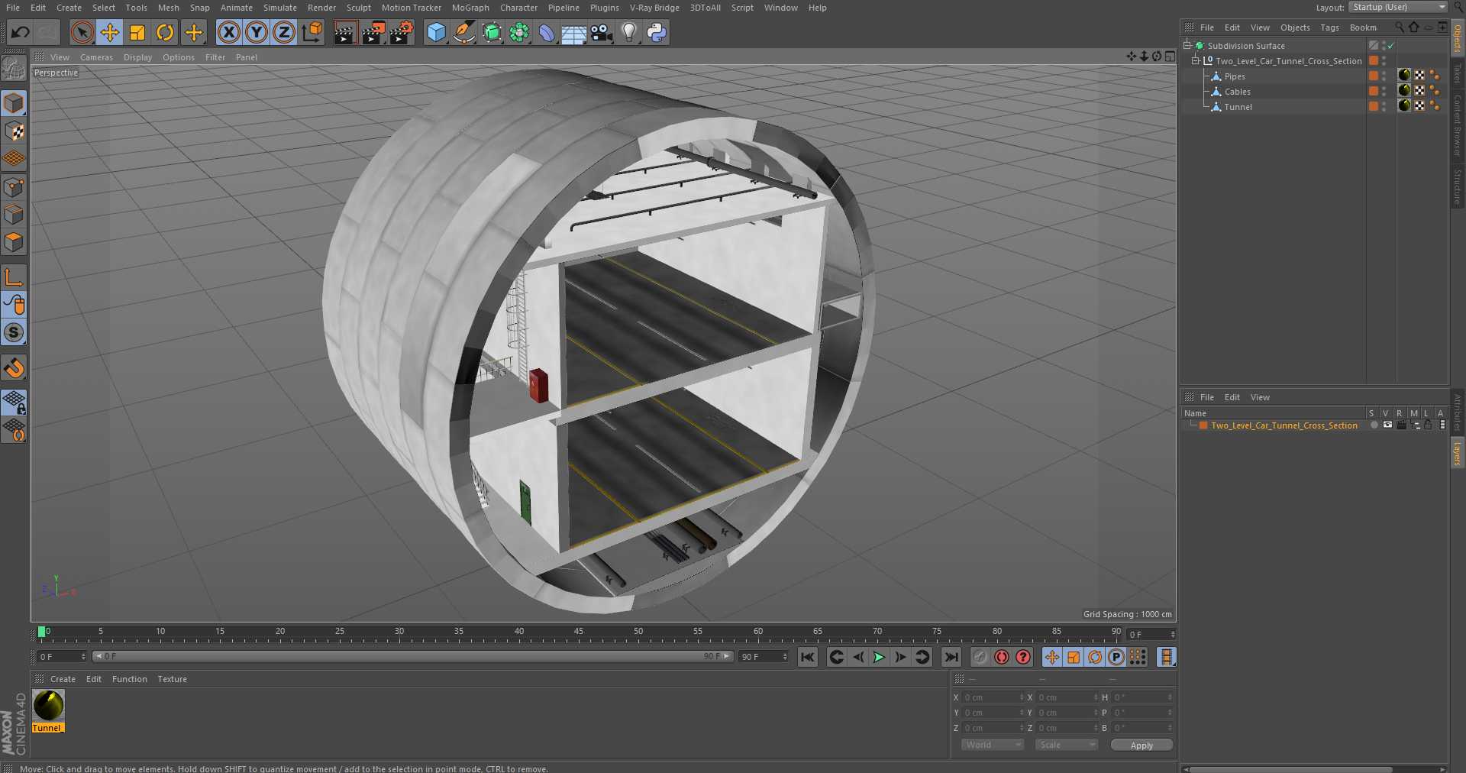The image size is (1466, 773).
Task: Switch to Edges mode
Action: [14, 215]
